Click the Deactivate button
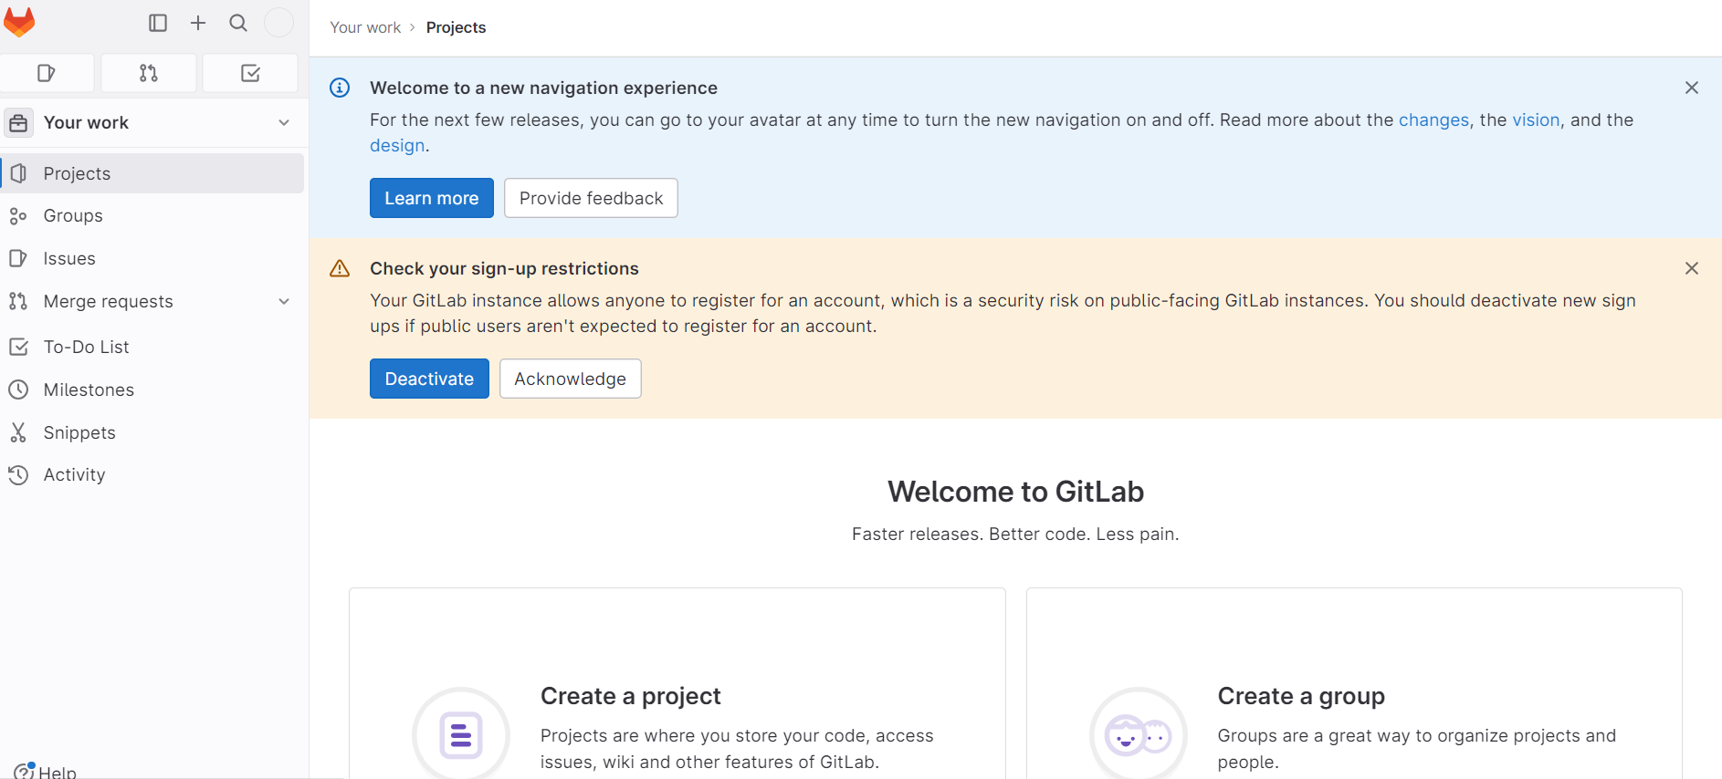 429,379
